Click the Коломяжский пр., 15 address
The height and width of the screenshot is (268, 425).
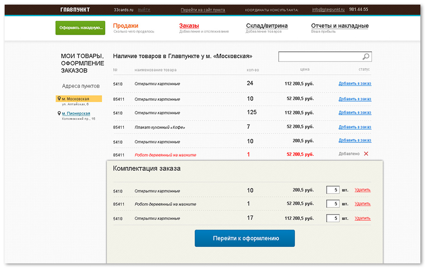pos(79,119)
